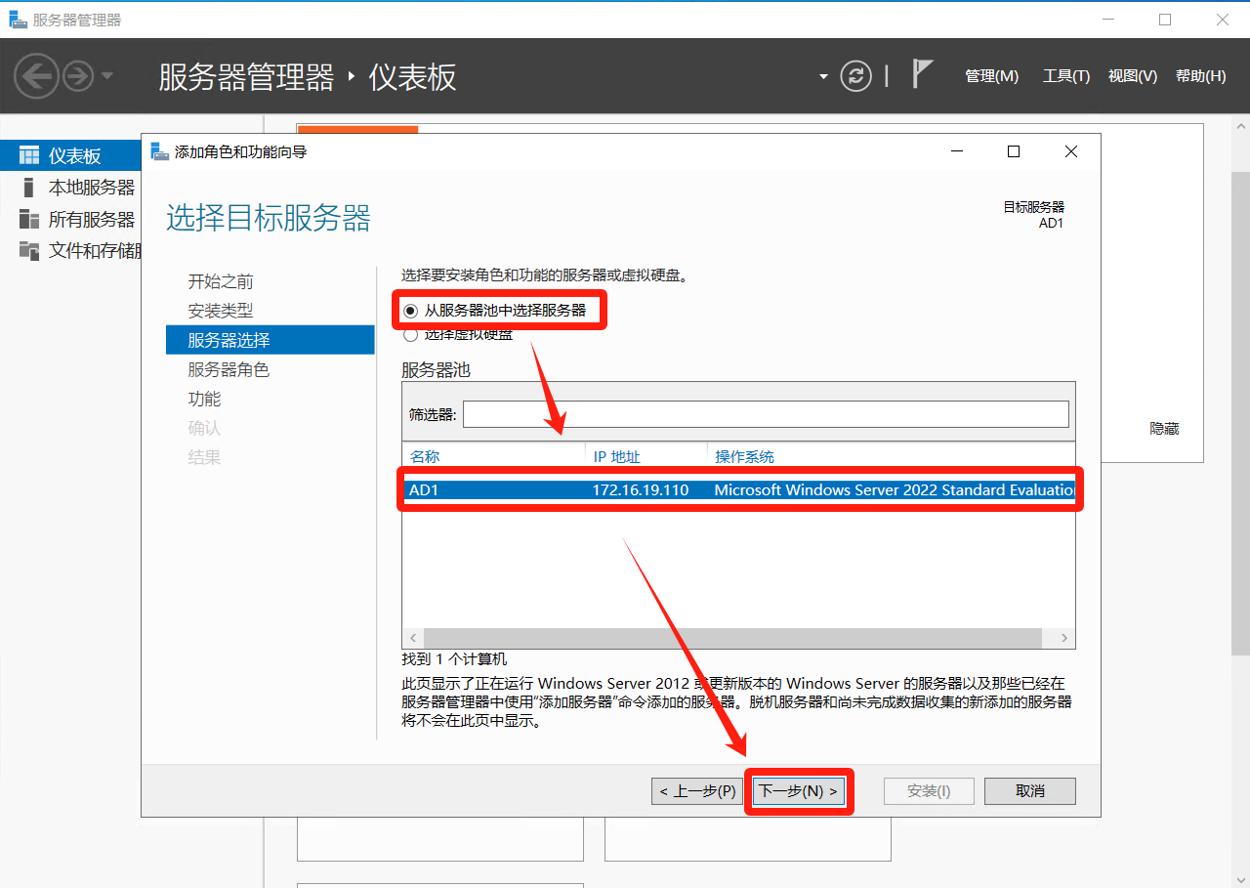Viewport: 1250px width, 888px height.
Task: Click the 上一步(P) button
Action: [x=697, y=791]
